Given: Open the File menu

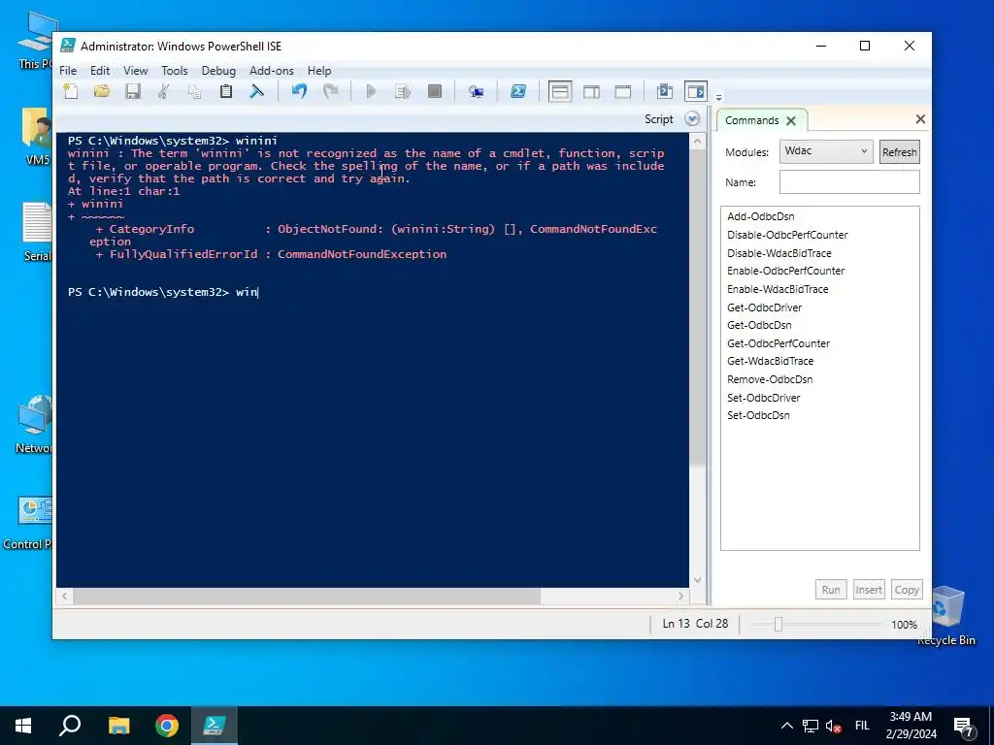Looking at the screenshot, I should (68, 70).
